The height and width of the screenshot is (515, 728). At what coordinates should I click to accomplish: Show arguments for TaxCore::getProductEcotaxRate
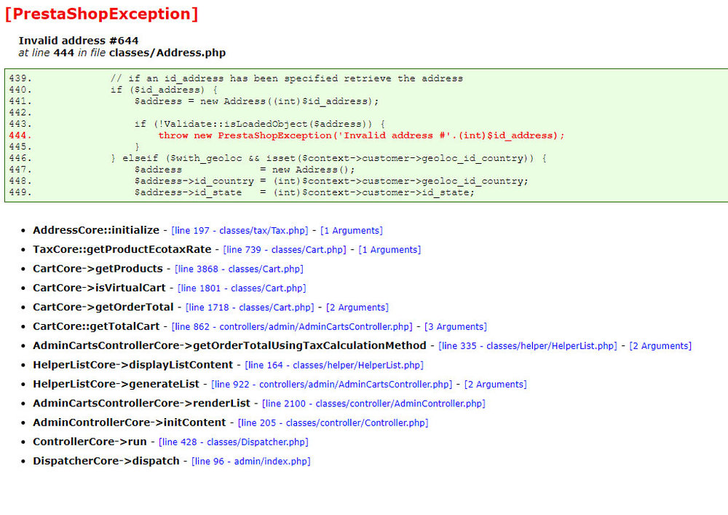389,250
